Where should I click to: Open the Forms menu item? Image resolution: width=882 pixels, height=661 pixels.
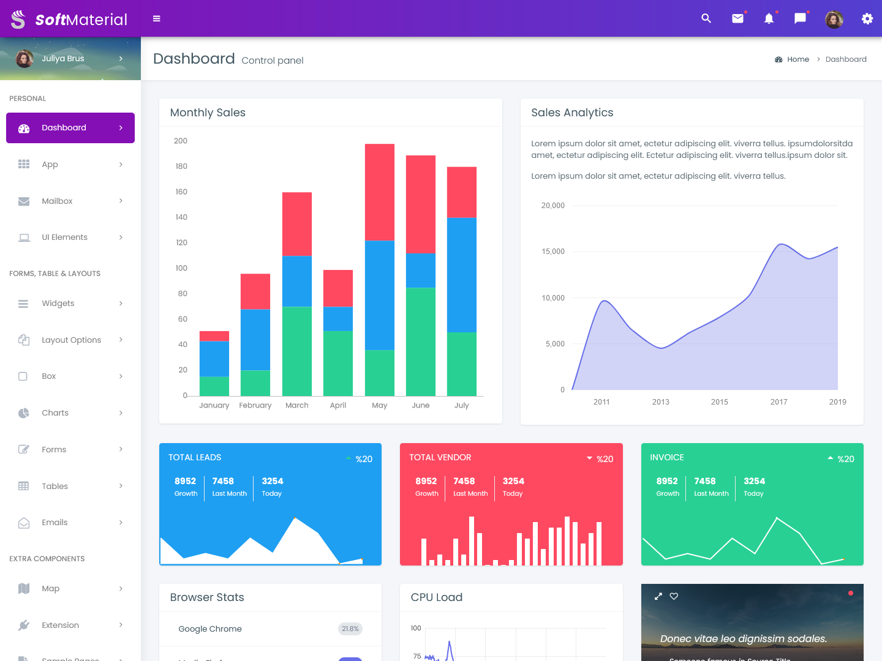coord(70,449)
